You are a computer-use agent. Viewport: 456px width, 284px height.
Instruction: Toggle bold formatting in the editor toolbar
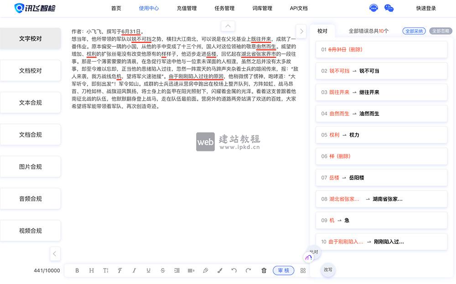pos(77,270)
